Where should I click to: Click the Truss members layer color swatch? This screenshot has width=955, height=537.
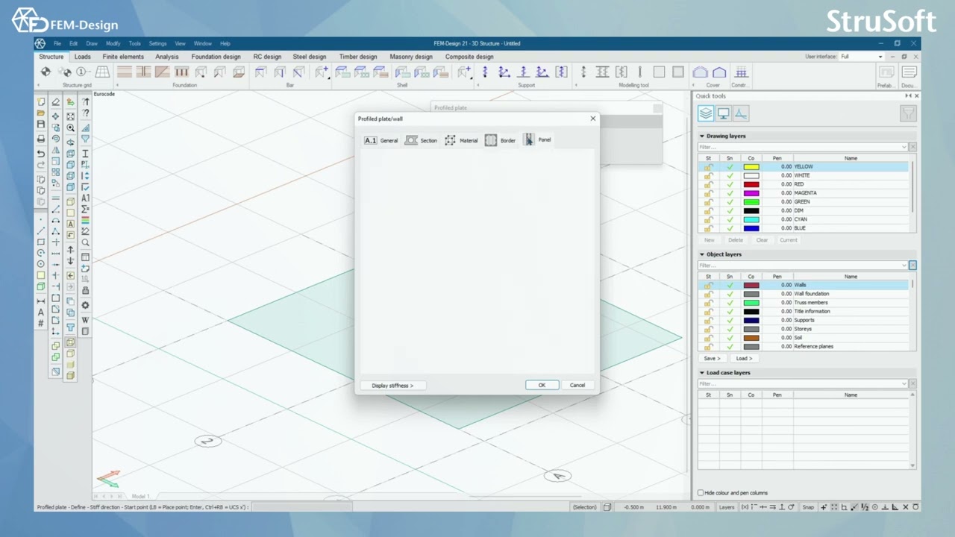(x=751, y=303)
